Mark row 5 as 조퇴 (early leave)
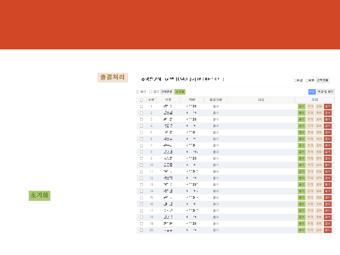This screenshot has height=255, width=340. point(319,133)
